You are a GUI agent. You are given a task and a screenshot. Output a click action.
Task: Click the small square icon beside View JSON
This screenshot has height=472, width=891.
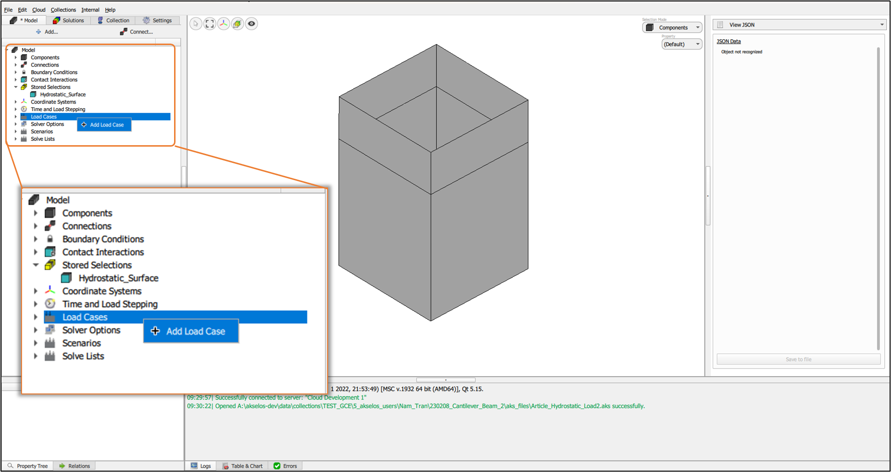coord(720,25)
